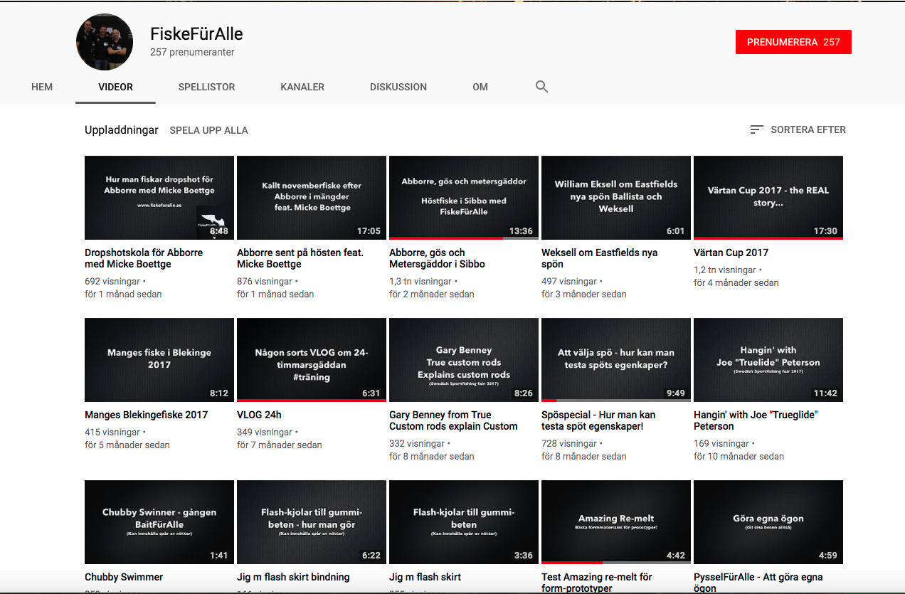Open the Spellistor tab
The width and height of the screenshot is (905, 594).
click(206, 87)
